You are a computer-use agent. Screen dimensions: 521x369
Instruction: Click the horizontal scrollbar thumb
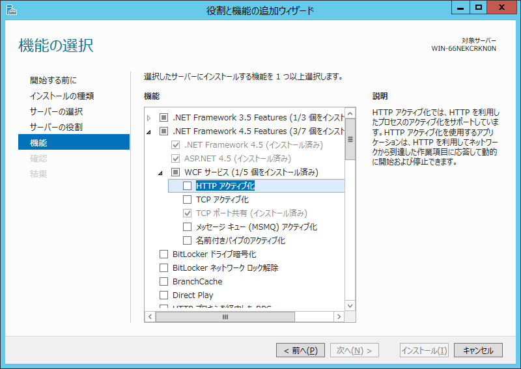click(x=225, y=317)
